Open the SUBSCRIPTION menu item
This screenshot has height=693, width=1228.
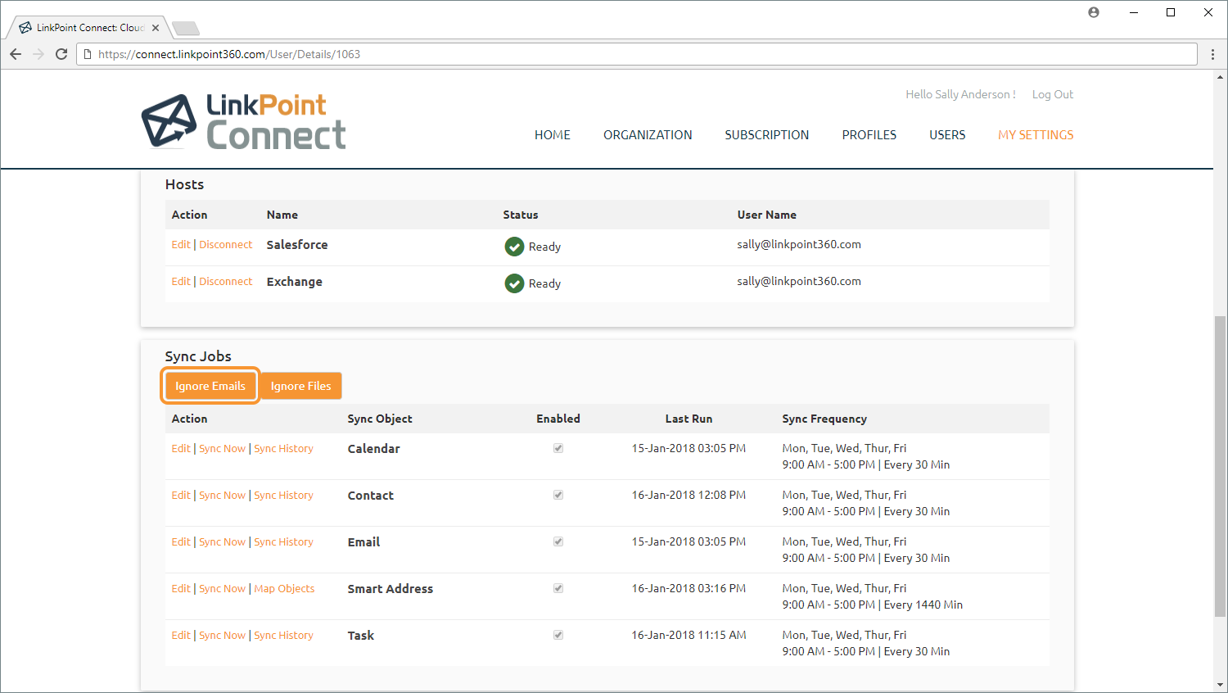tap(767, 135)
